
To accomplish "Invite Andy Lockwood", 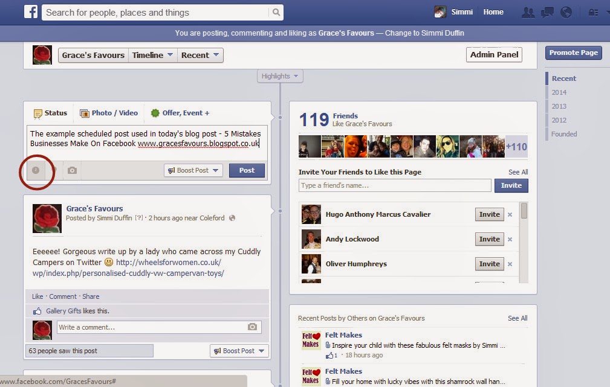I will [x=490, y=239].
